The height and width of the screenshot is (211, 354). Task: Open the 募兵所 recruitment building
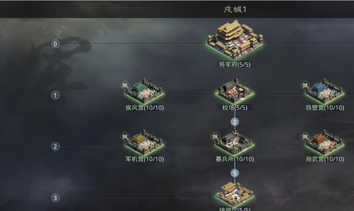coord(235,142)
